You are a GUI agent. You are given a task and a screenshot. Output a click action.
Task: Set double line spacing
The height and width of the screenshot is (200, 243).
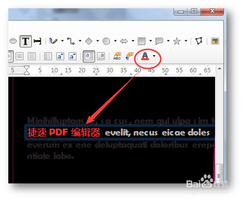(x=32, y=56)
